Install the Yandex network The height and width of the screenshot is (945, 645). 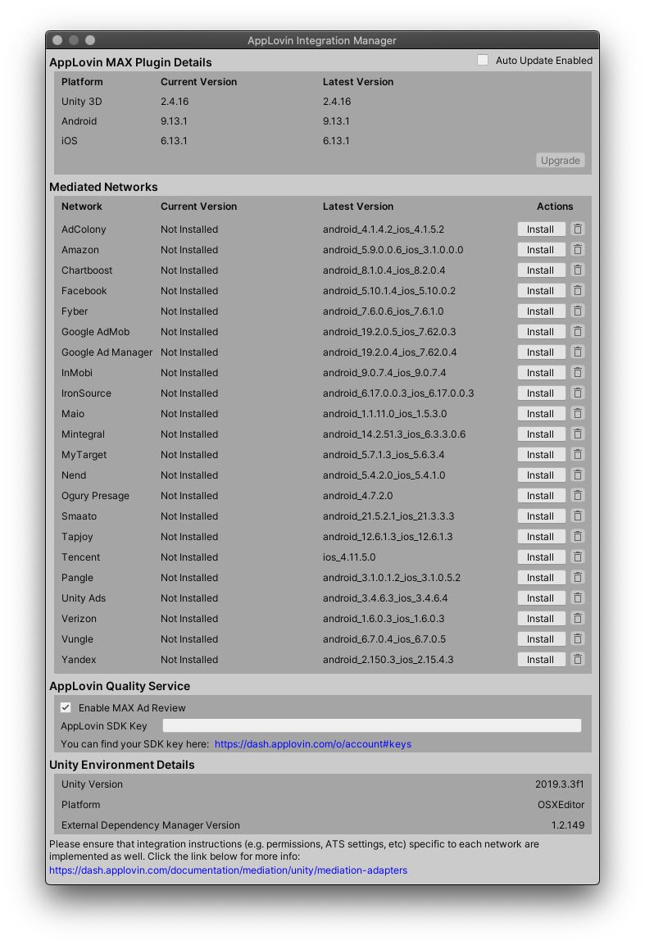541,659
